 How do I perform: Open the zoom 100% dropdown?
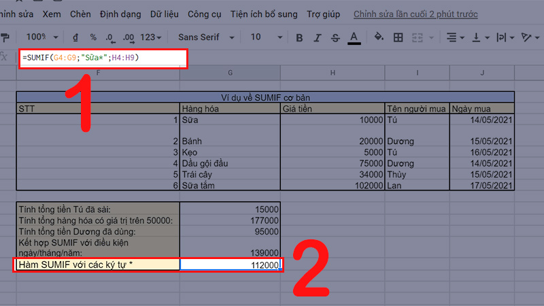click(42, 37)
